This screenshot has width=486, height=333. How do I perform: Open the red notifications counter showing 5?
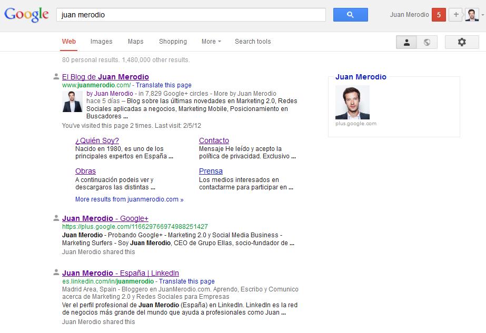click(x=439, y=15)
